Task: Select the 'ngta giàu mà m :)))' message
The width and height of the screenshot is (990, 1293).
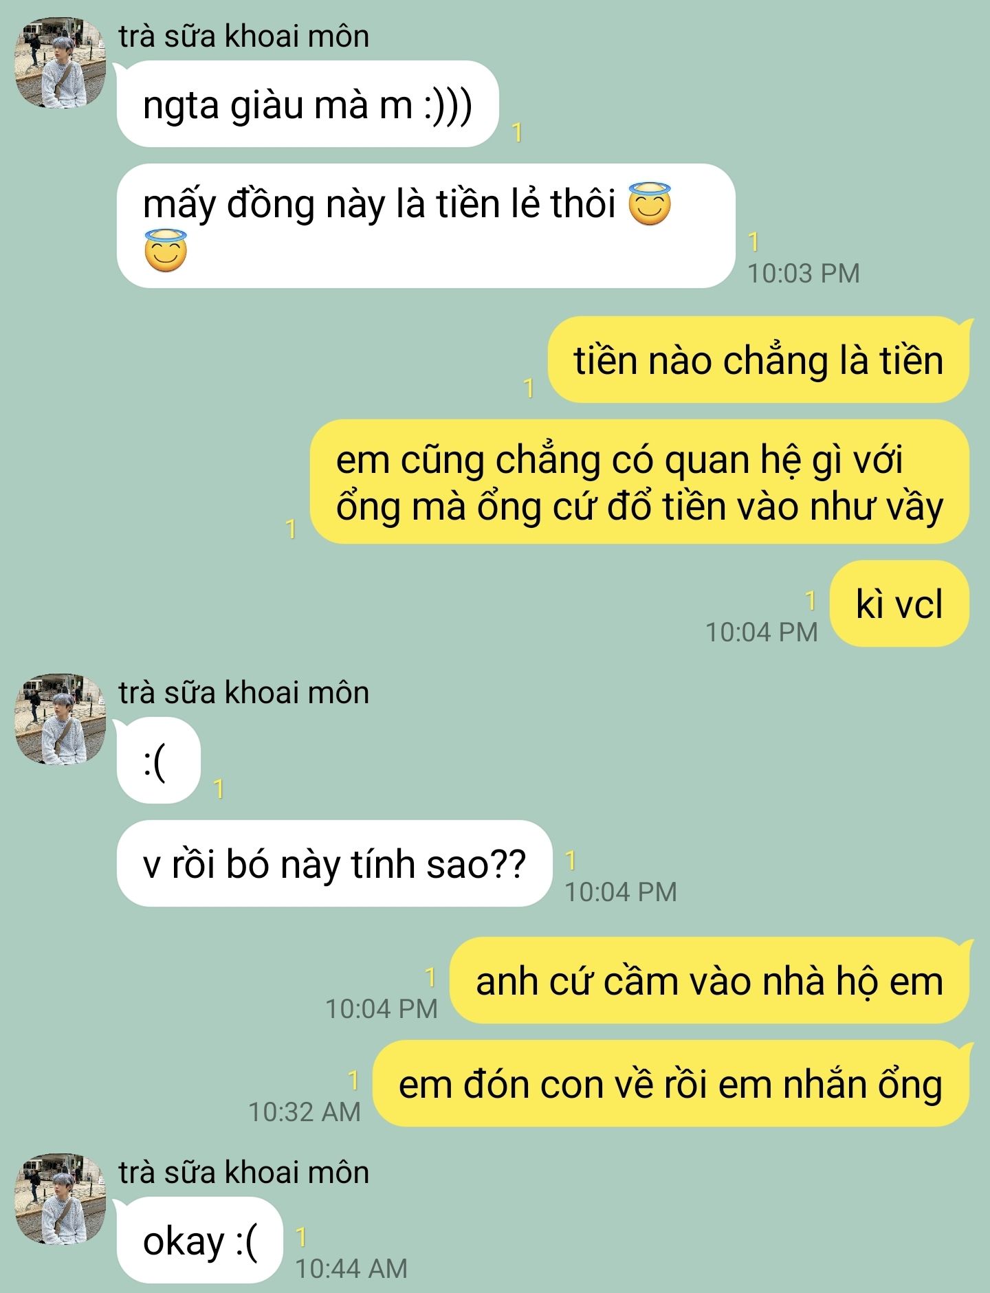Action: click(307, 104)
